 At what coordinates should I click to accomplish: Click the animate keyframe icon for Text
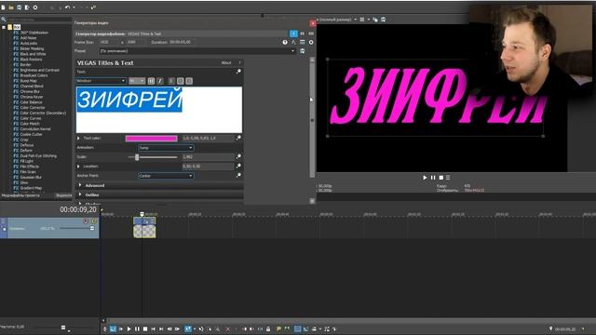pos(238,72)
